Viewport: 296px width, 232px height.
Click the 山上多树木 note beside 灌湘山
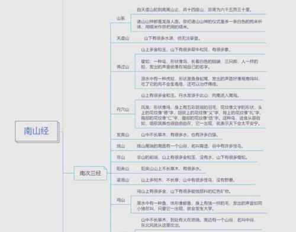[188, 180]
